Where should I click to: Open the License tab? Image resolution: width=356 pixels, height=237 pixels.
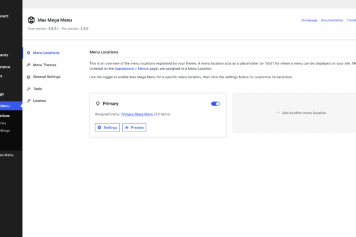[x=39, y=101]
